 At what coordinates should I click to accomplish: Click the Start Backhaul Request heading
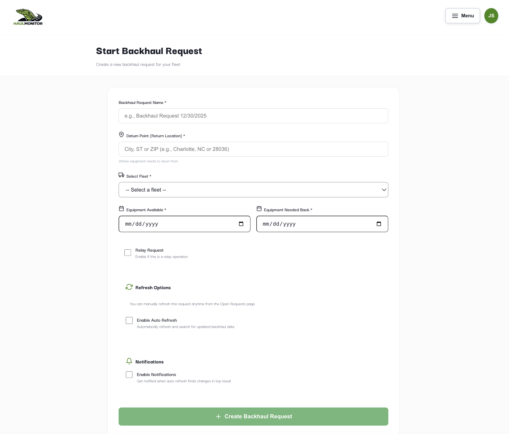coord(149,51)
